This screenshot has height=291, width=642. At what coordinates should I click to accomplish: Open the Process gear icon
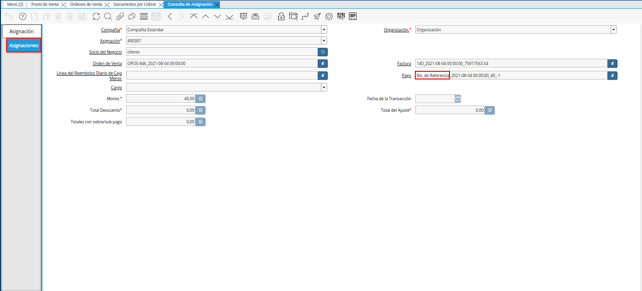point(329,16)
